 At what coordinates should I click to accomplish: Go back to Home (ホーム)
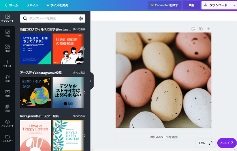tap(11, 5)
